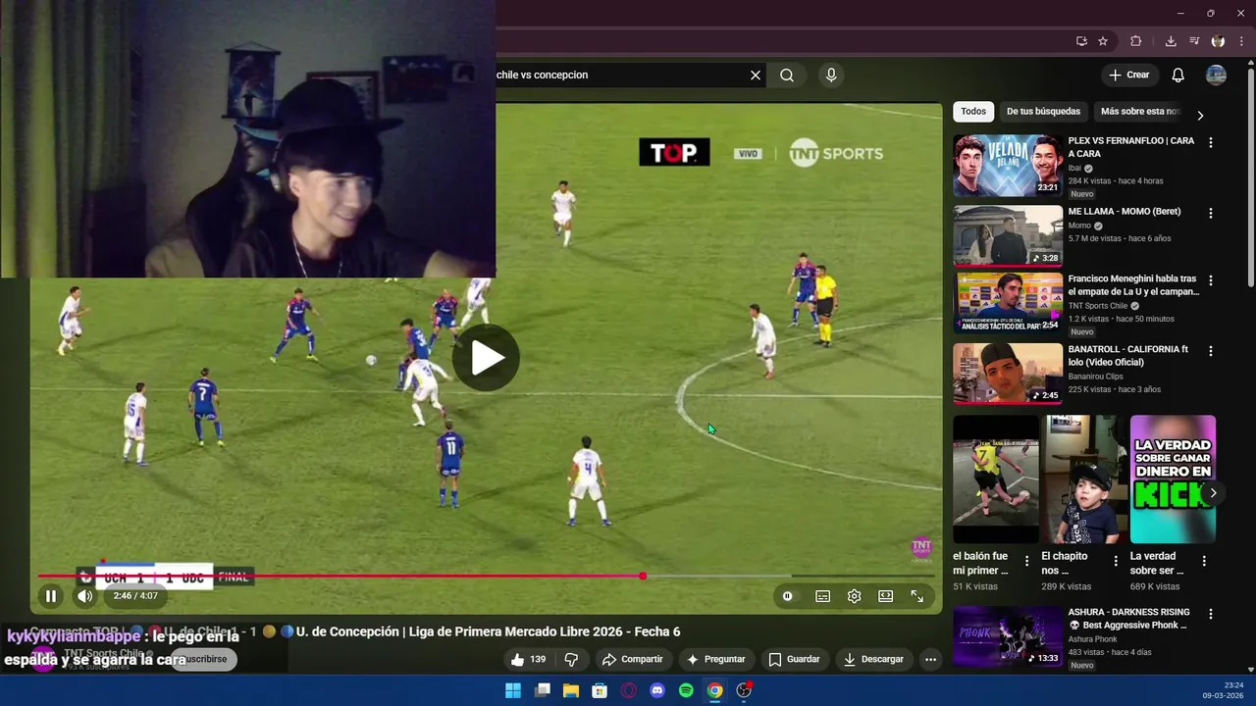Start voice search with the microphone icon
Viewport: 1256px width, 706px height.
tap(831, 76)
